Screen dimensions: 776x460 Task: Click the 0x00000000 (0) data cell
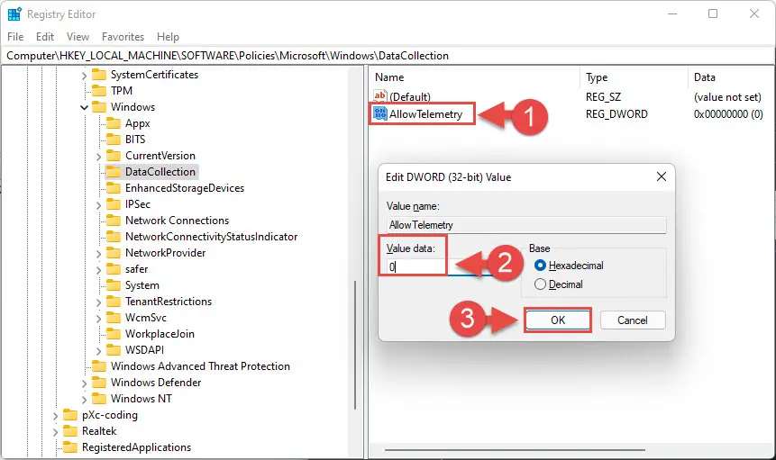point(728,114)
